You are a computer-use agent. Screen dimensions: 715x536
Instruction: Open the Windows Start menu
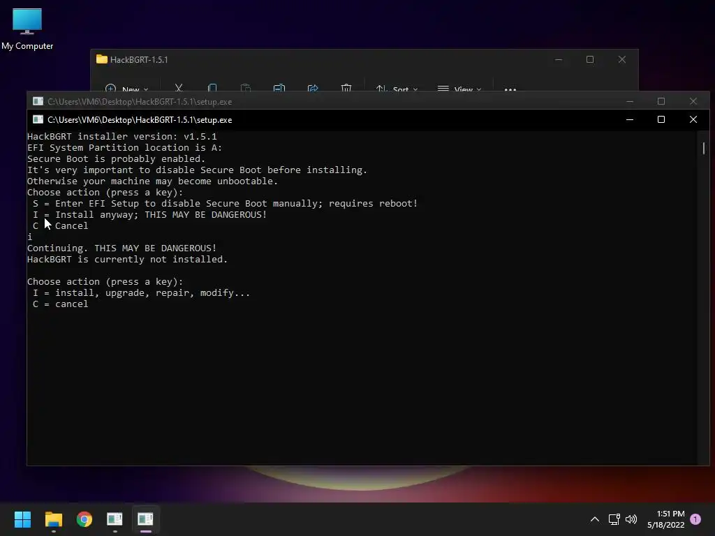pos(22,519)
